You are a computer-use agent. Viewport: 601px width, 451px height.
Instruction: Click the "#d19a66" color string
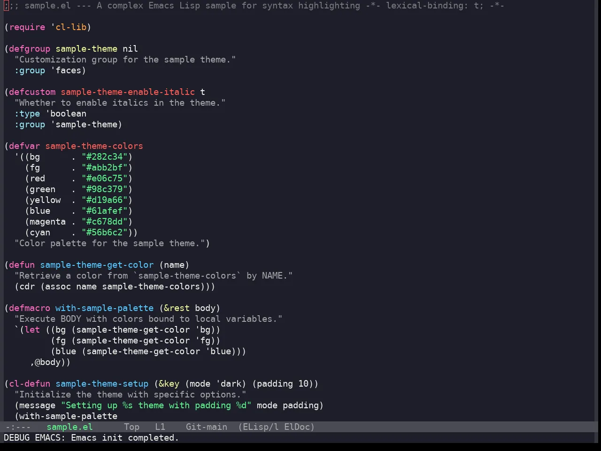tap(104, 200)
